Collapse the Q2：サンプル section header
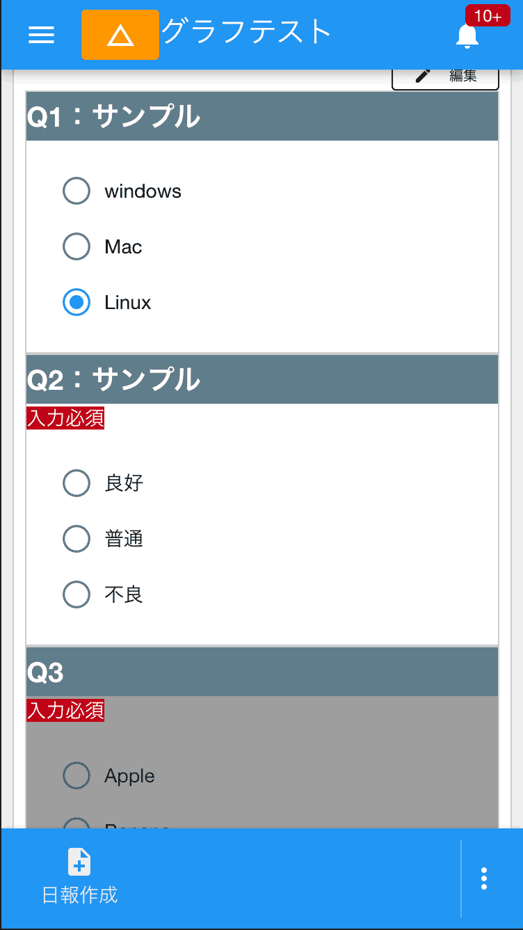Viewport: 523px width, 930px height. click(x=261, y=380)
